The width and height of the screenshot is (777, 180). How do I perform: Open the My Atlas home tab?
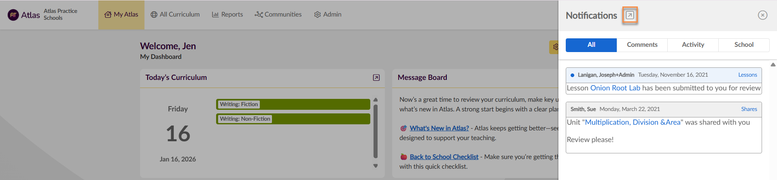(x=121, y=15)
